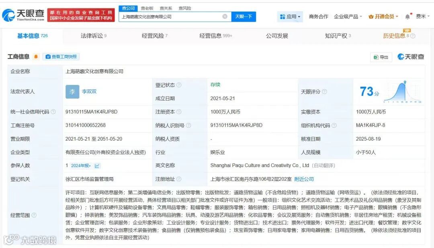Click the 存续 registration status
This screenshot has width=434, height=248.
coord(215,85)
